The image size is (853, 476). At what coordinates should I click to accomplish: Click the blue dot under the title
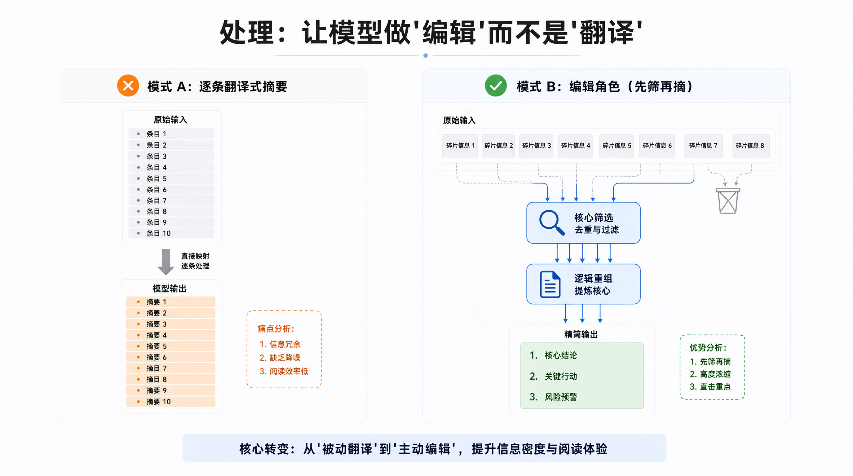coord(426,55)
